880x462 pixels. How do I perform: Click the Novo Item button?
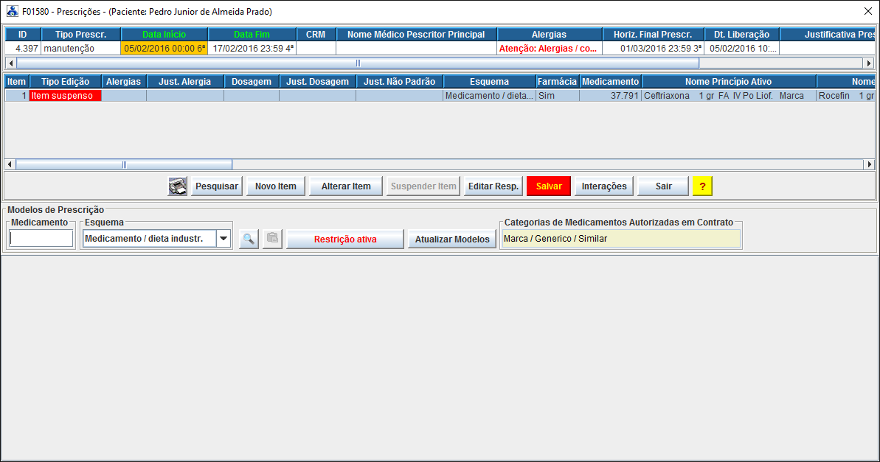pos(276,186)
